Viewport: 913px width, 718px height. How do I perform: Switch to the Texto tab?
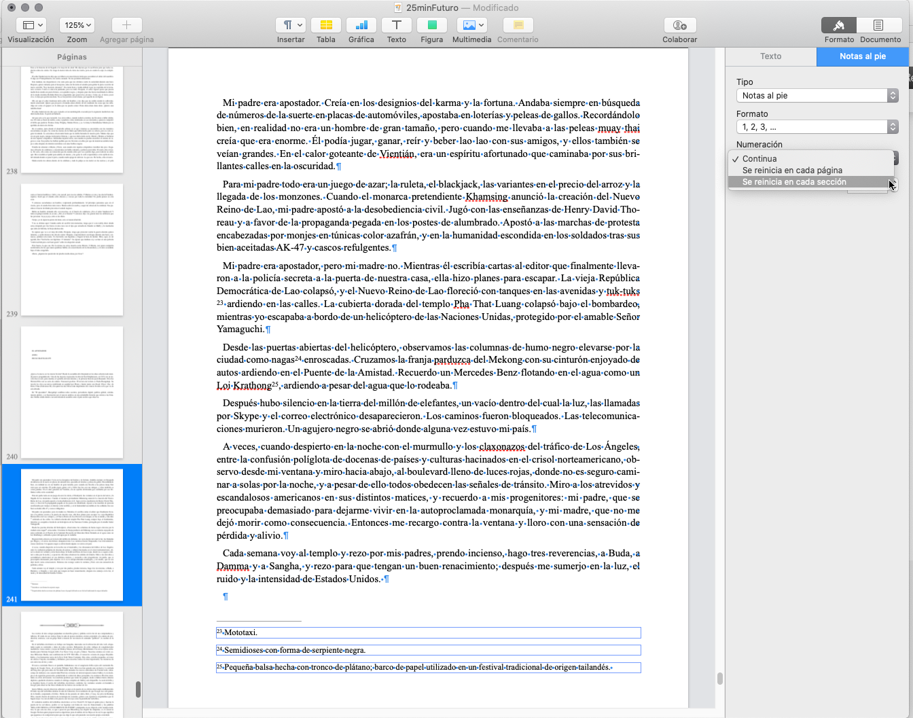770,56
